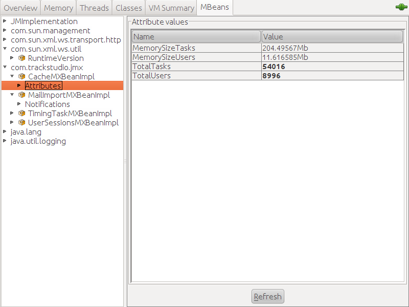The height and width of the screenshot is (307, 409).
Task: Select the MemorySizeUsers attribute row
Action: pyautogui.click(x=196, y=57)
